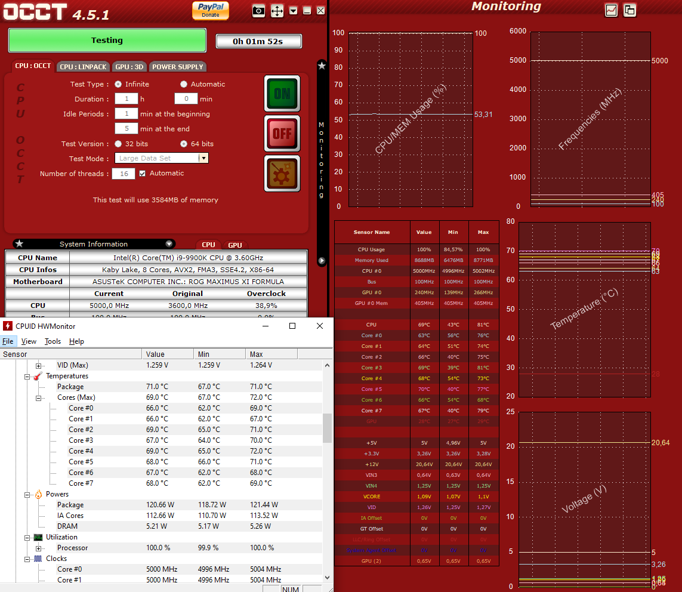The height and width of the screenshot is (592, 682).
Task: Open HWMonitor View menu
Action: click(29, 341)
